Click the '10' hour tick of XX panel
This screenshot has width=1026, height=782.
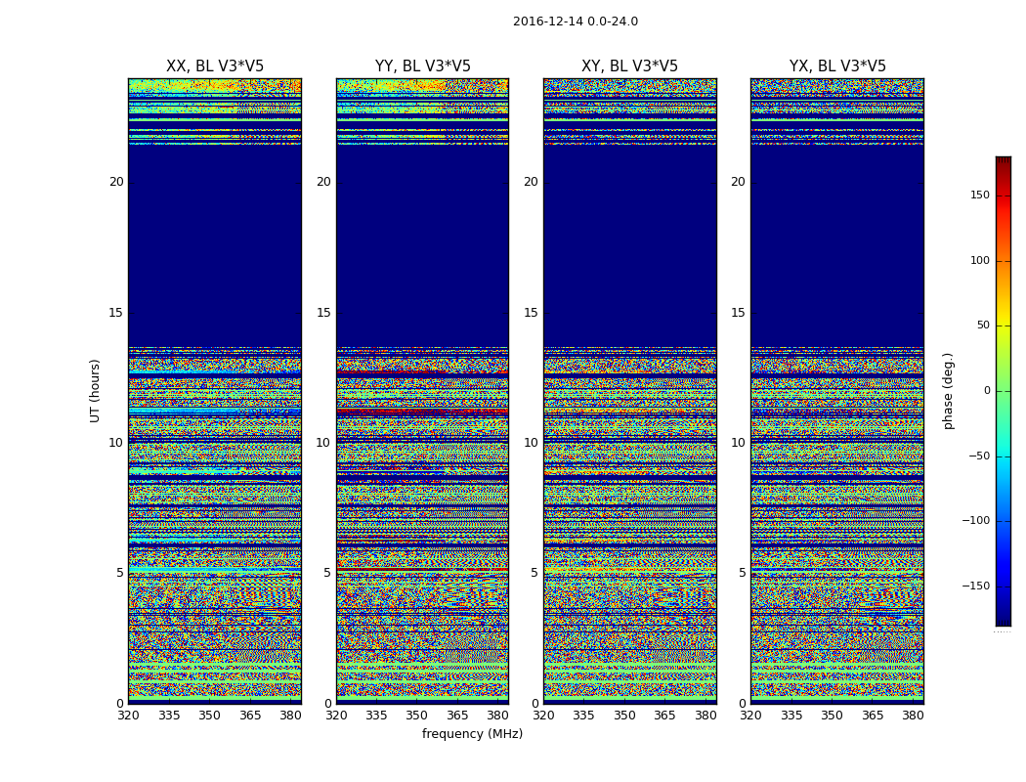(116, 443)
